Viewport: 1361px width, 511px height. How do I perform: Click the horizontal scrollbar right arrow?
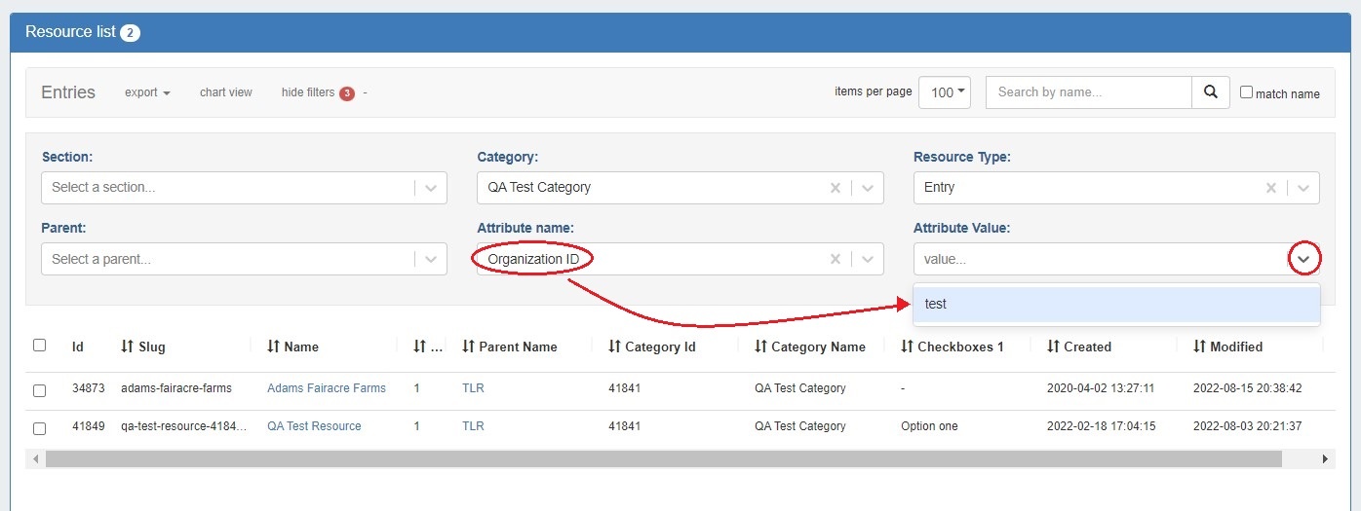(1325, 458)
